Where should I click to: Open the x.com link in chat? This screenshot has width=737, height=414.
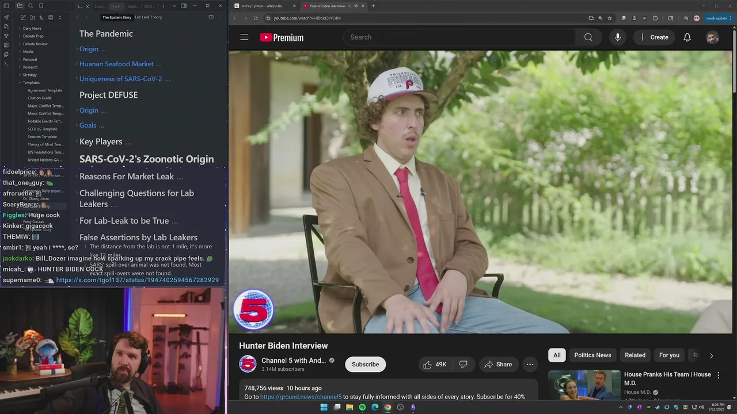[138, 280]
